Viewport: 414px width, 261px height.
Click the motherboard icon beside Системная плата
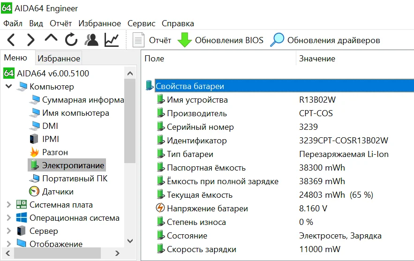coord(22,204)
